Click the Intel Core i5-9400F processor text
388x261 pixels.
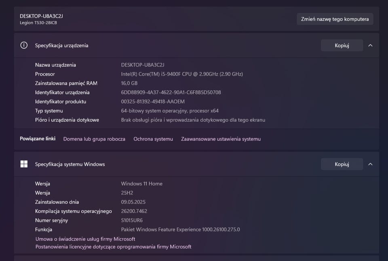(x=182, y=74)
